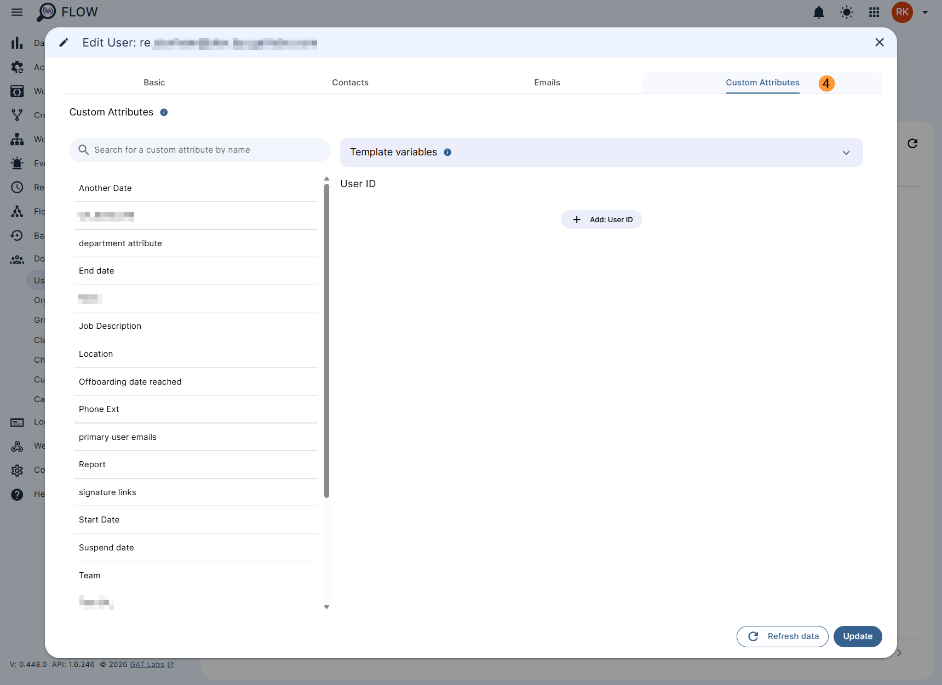Open the org-chart hierarchy sidebar icon
The height and width of the screenshot is (685, 942).
[17, 139]
